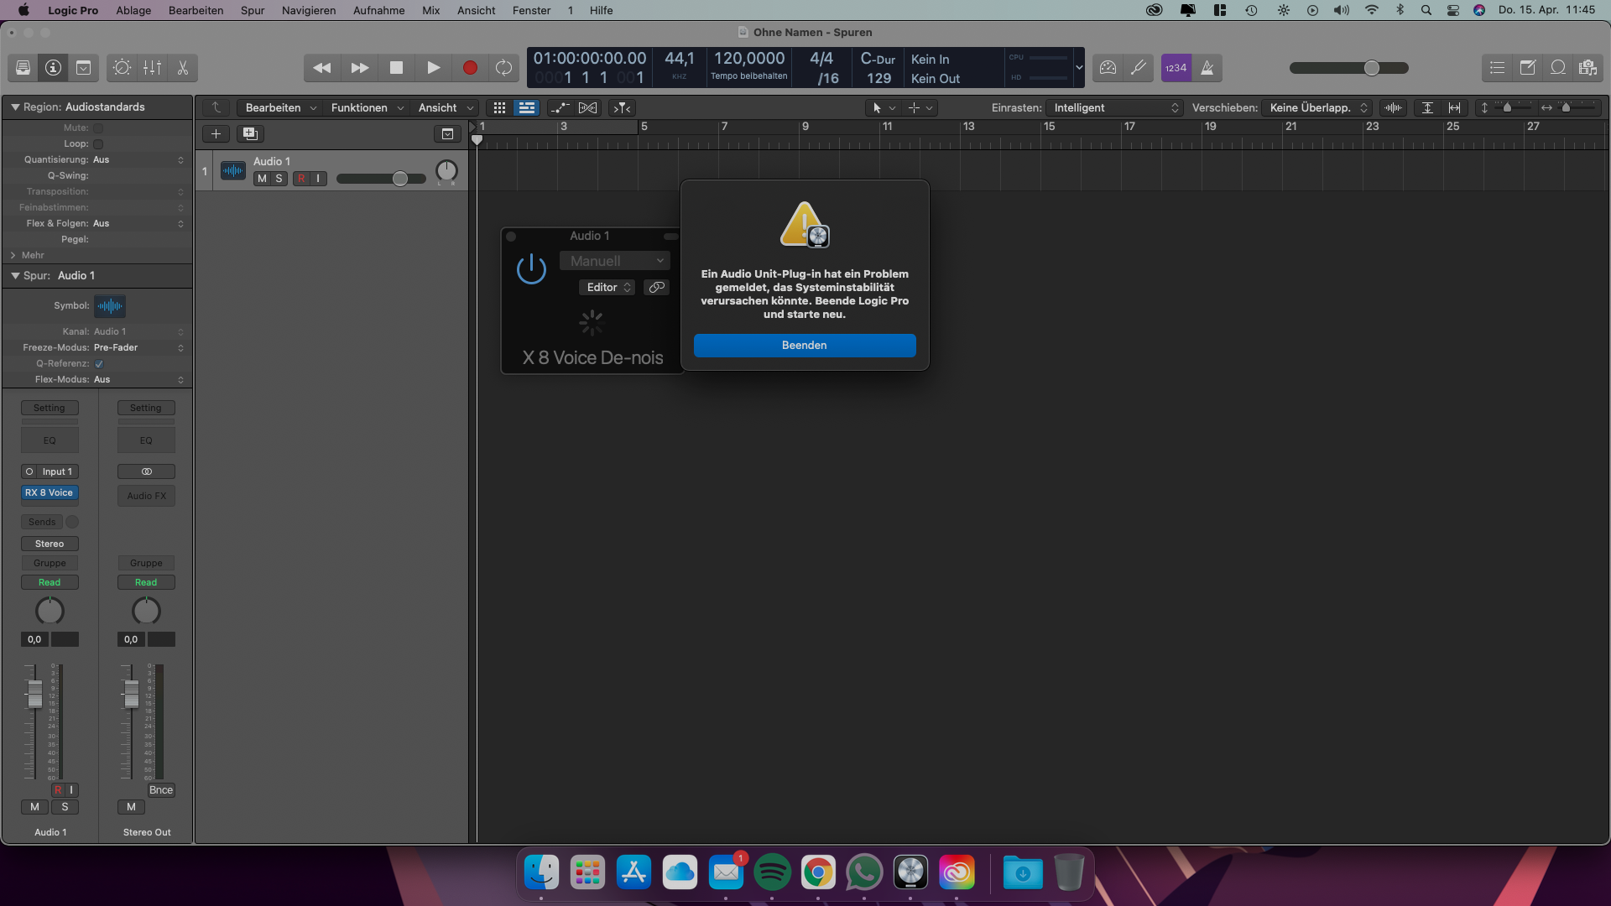
Task: Click the Record button in transport
Action: click(470, 68)
